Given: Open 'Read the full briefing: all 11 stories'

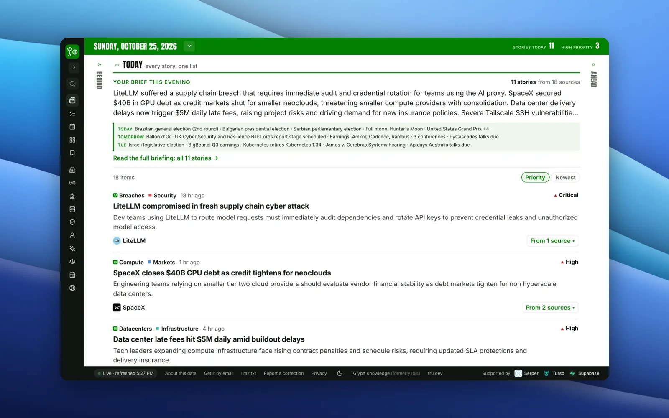Looking at the screenshot, I should coord(166,158).
